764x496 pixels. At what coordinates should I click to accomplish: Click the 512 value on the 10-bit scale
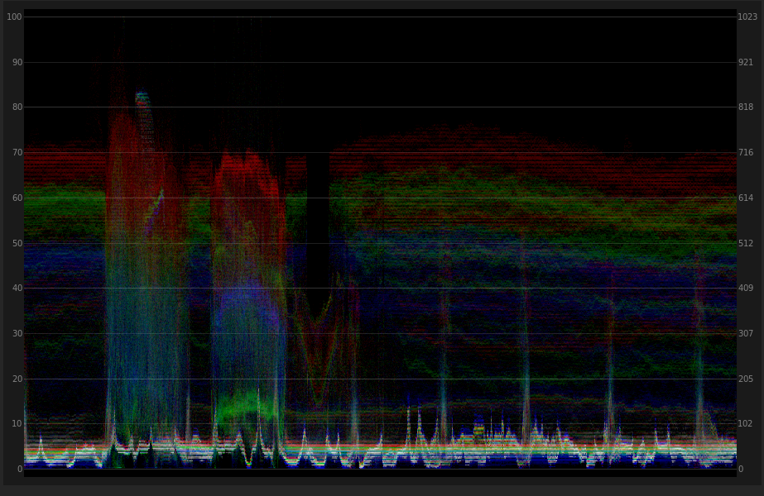[x=746, y=243]
